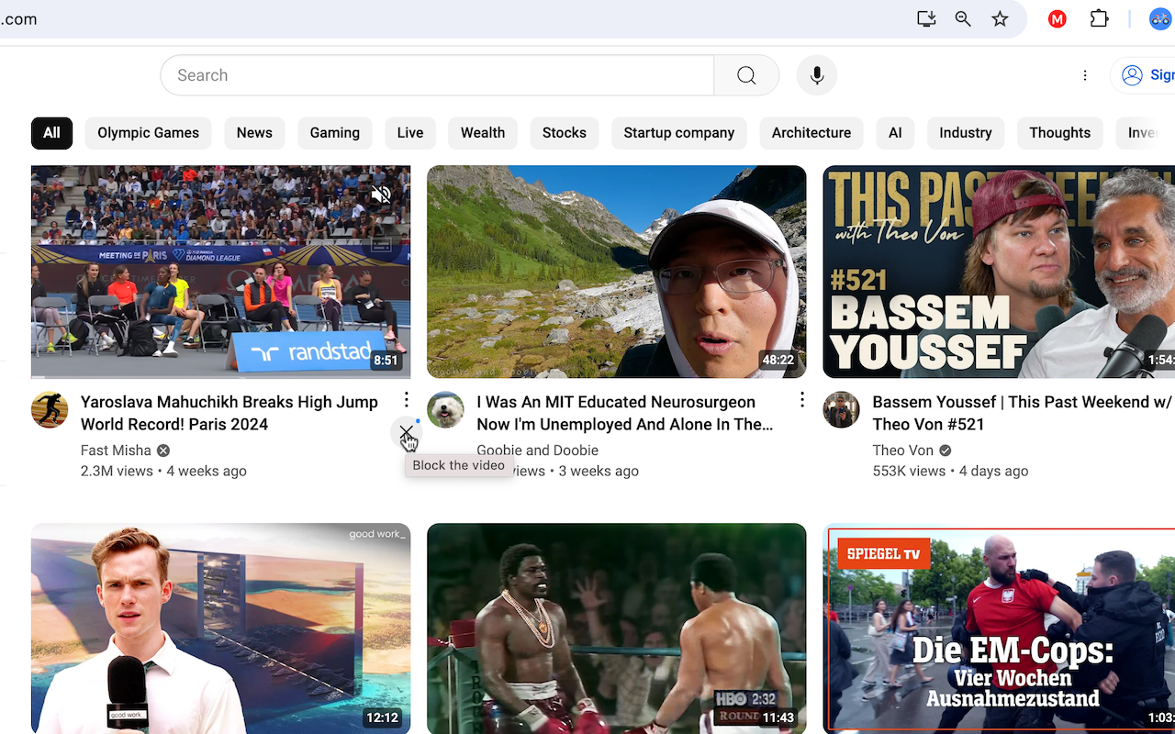
Task: Select the Architecture chip
Action: [x=811, y=133]
